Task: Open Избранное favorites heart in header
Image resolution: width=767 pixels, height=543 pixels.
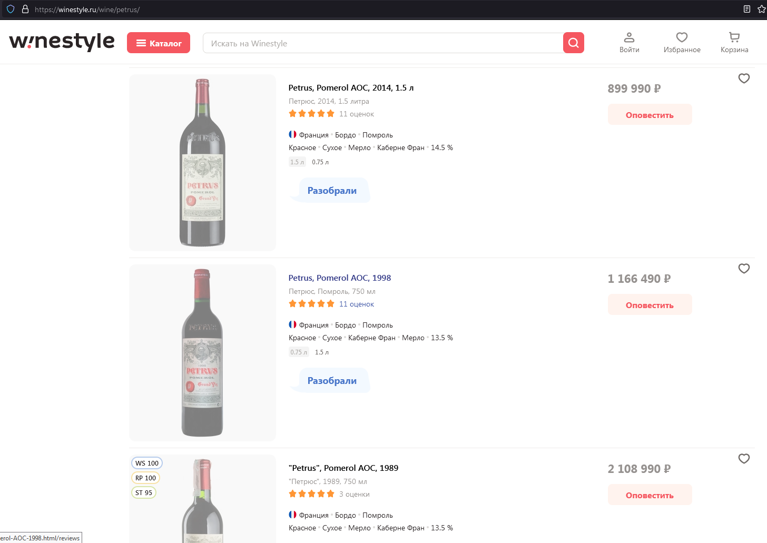Action: (x=682, y=43)
